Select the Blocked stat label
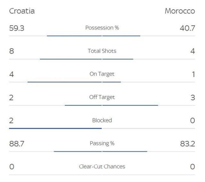Screen dimensions: 205x182 click(x=102, y=120)
